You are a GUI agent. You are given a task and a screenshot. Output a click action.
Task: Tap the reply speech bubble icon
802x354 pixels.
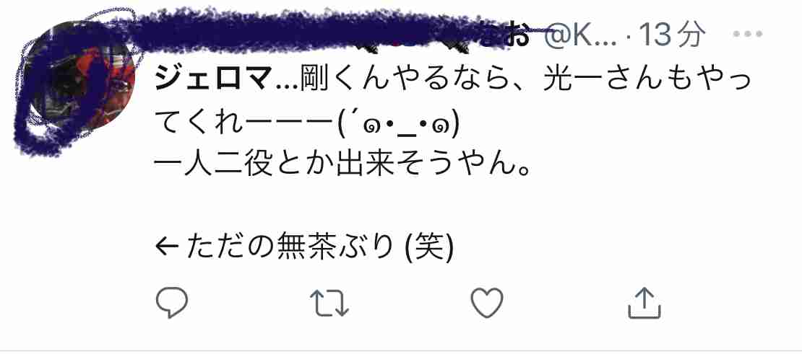pyautogui.click(x=172, y=304)
